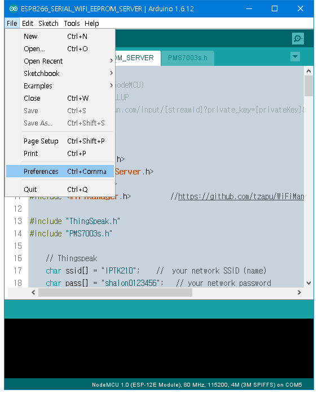Open the Tools menu
The height and width of the screenshot is (394, 318).
point(72,24)
